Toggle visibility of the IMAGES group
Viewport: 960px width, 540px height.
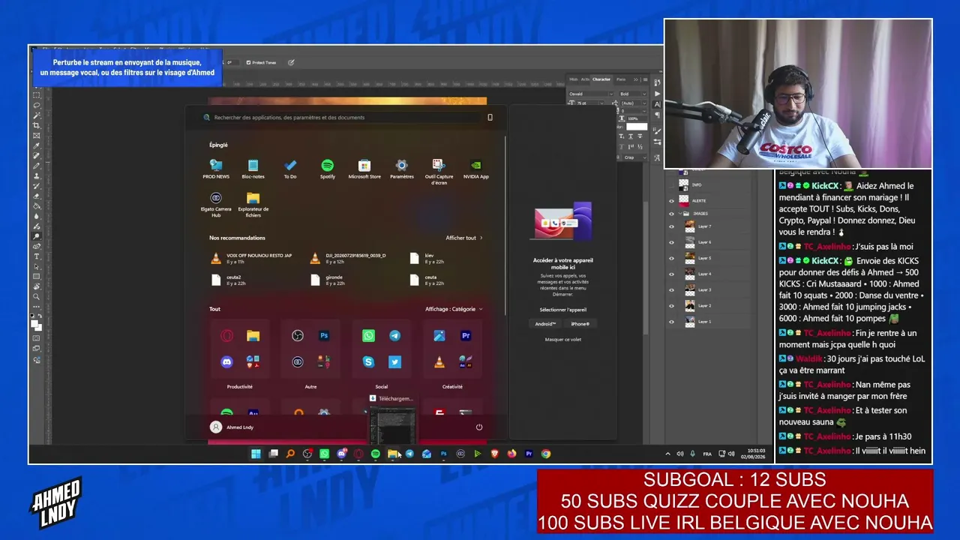click(671, 214)
